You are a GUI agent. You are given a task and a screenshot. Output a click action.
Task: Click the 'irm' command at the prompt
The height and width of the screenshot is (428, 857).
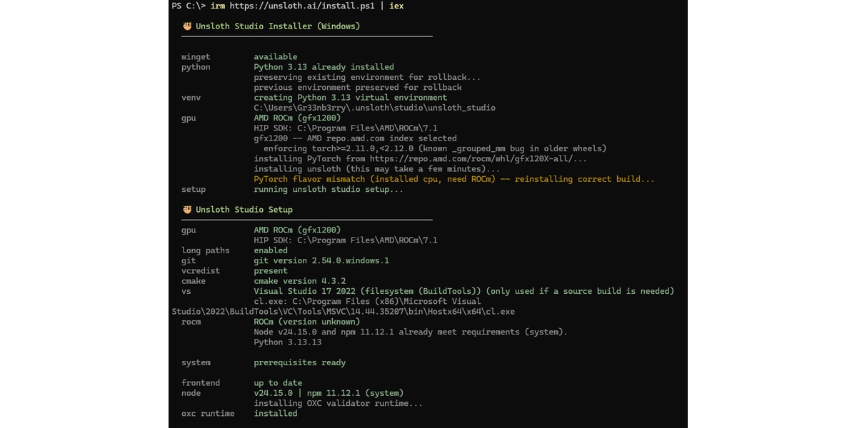(x=218, y=6)
